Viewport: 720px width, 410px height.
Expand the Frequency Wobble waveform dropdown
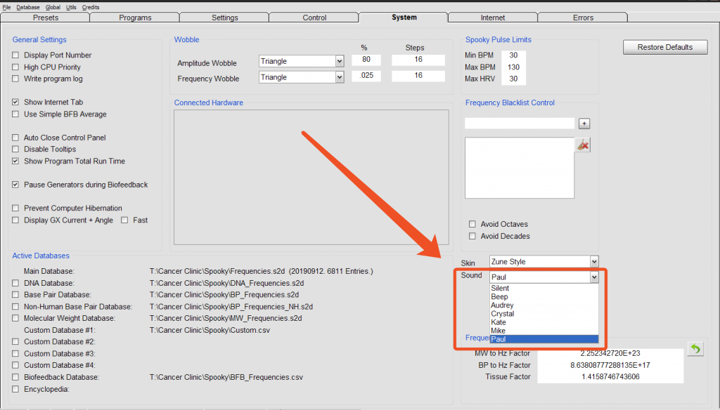tap(339, 77)
